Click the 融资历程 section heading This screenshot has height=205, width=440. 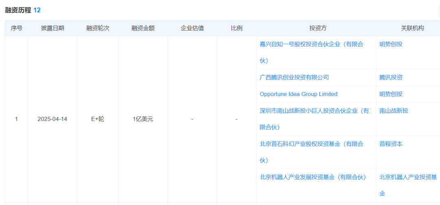point(18,10)
